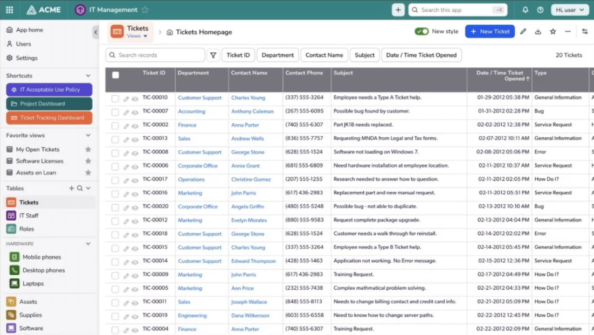Check the select-all header checkbox

115,75
